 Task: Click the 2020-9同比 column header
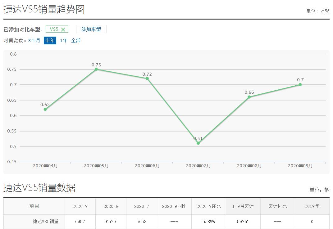point(174,206)
